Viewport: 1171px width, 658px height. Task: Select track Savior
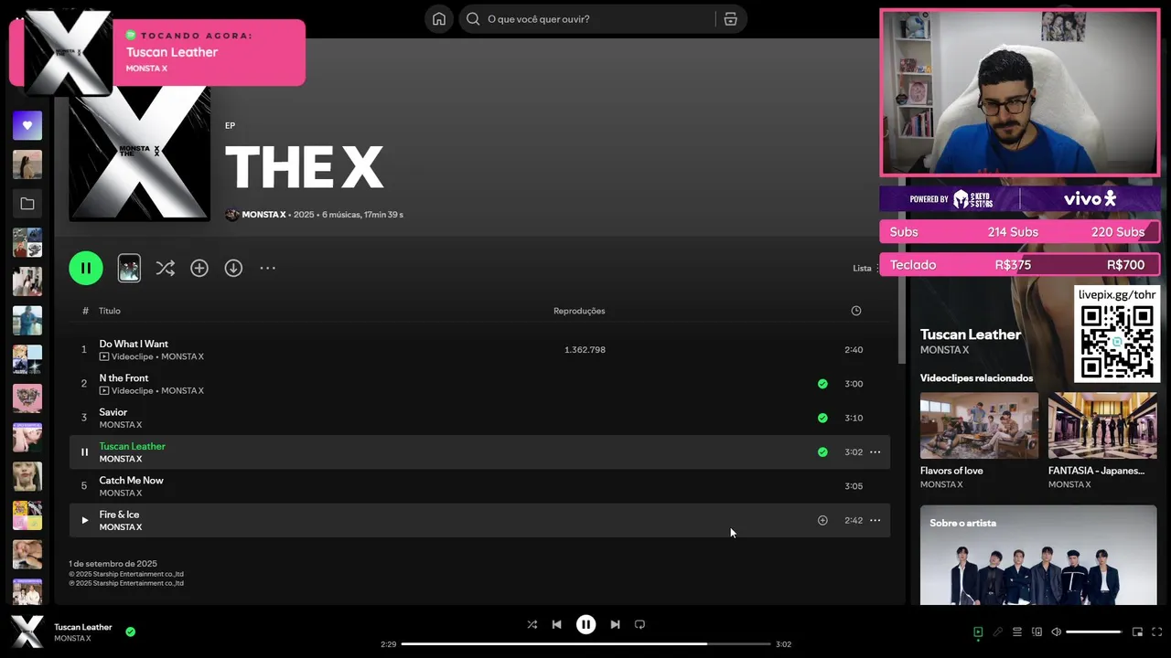[479, 418]
